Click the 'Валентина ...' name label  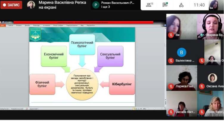(185, 61)
